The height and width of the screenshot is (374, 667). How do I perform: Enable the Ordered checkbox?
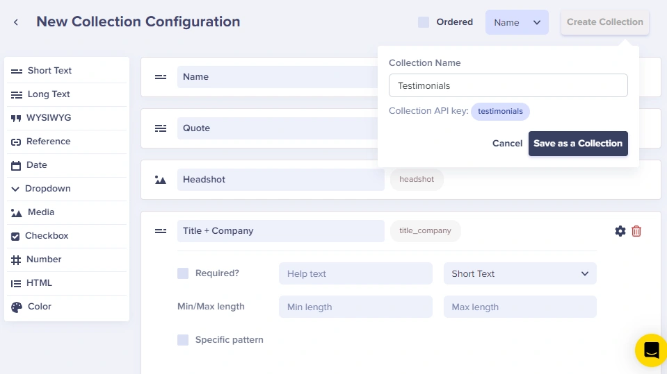click(424, 22)
